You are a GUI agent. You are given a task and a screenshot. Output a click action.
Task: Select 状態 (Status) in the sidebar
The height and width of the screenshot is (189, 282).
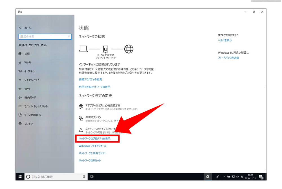(x=27, y=54)
